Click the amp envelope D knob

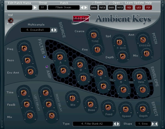pos(83,78)
